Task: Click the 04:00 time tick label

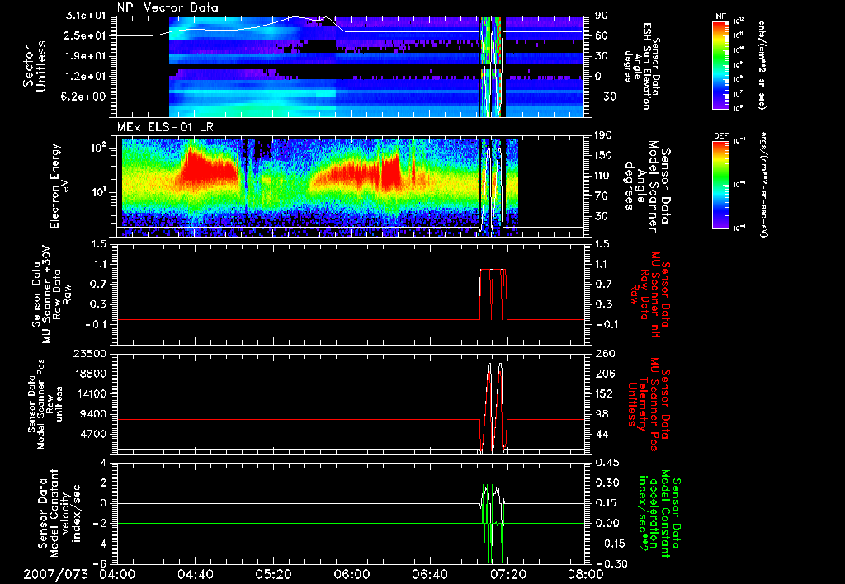Action: tap(117, 574)
